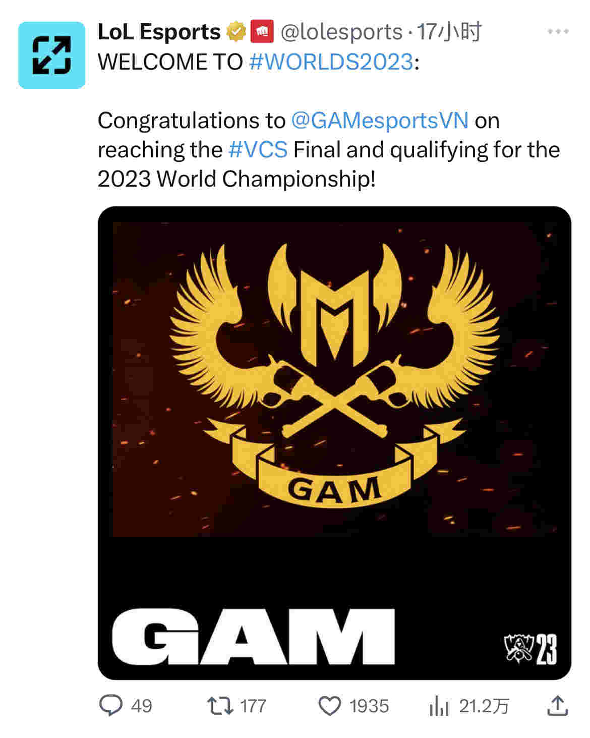Image resolution: width=590 pixels, height=738 pixels.
Task: Click the gold verified badge
Action: coord(235,32)
